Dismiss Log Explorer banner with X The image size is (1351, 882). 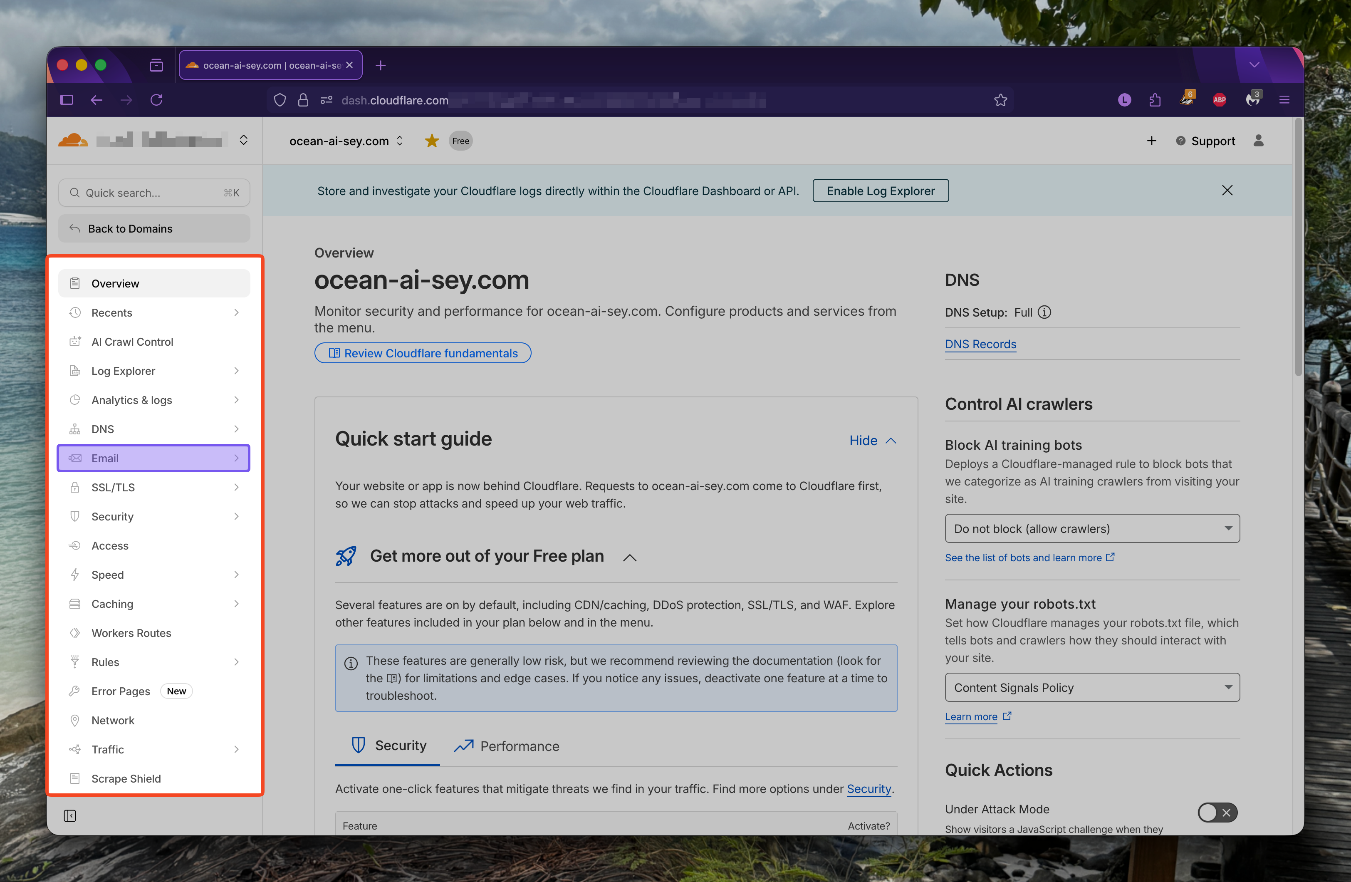(1227, 190)
